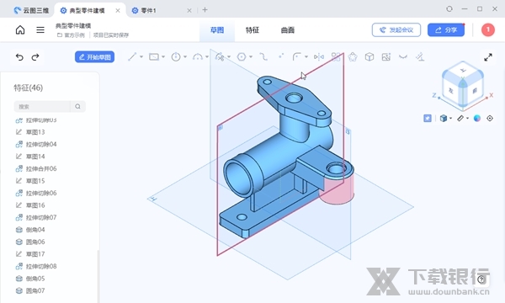
Task: Switch to the 云图三维 window tab
Action: pyautogui.click(x=31, y=10)
